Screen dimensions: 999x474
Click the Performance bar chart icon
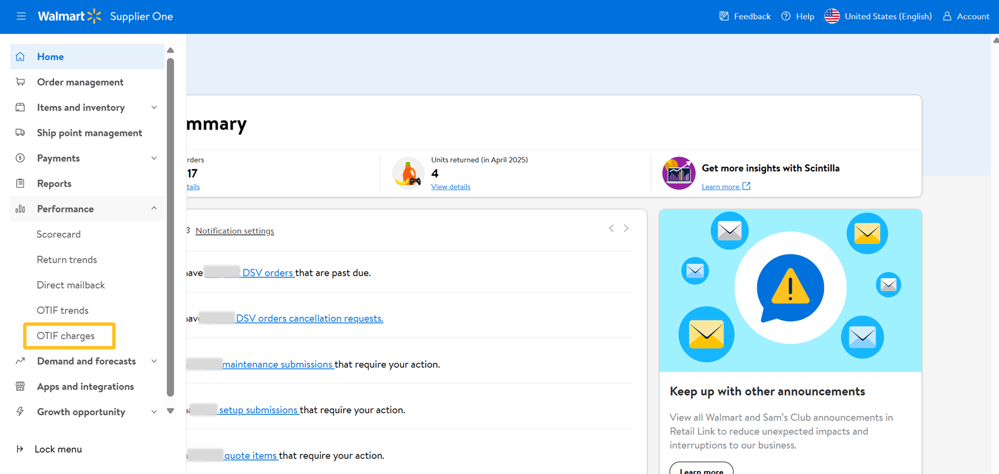coord(20,209)
